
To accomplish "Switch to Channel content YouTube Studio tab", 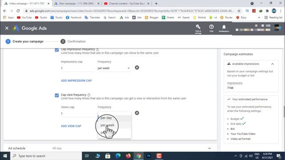I will (x=126, y=4).
